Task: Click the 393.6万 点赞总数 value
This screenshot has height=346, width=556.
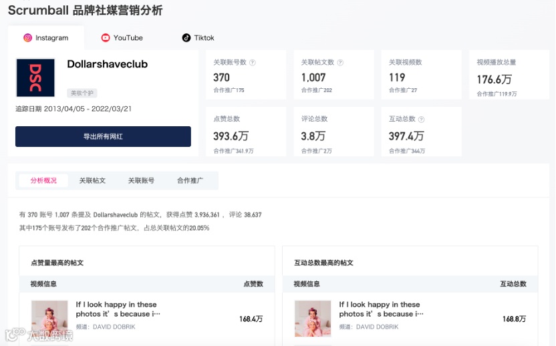Action: coord(231,136)
